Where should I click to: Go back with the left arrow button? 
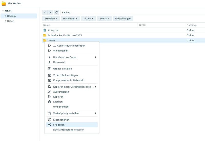(45, 12)
